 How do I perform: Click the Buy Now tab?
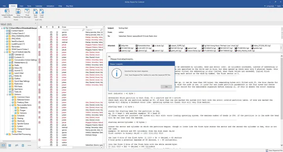(x=70, y=6)
